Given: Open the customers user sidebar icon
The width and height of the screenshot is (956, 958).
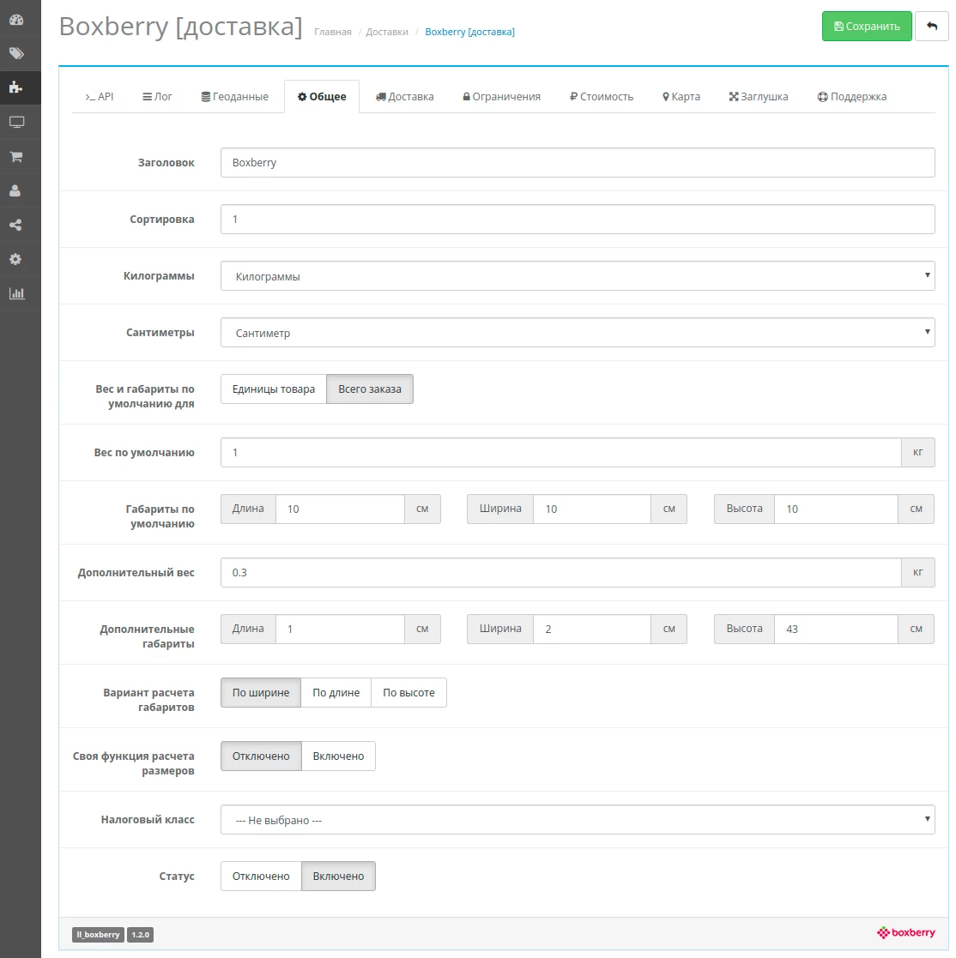Looking at the screenshot, I should pyautogui.click(x=16, y=190).
